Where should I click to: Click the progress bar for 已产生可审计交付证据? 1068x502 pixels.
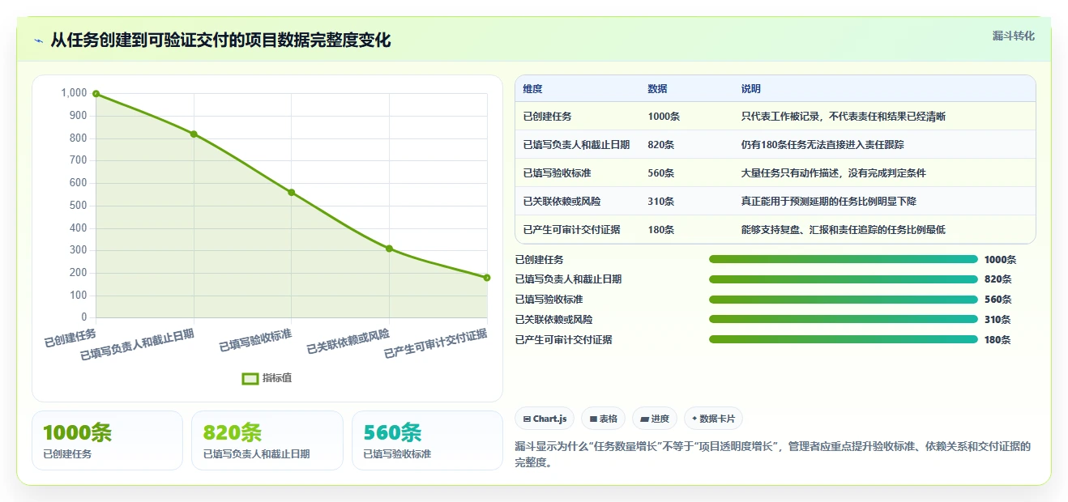click(x=844, y=339)
